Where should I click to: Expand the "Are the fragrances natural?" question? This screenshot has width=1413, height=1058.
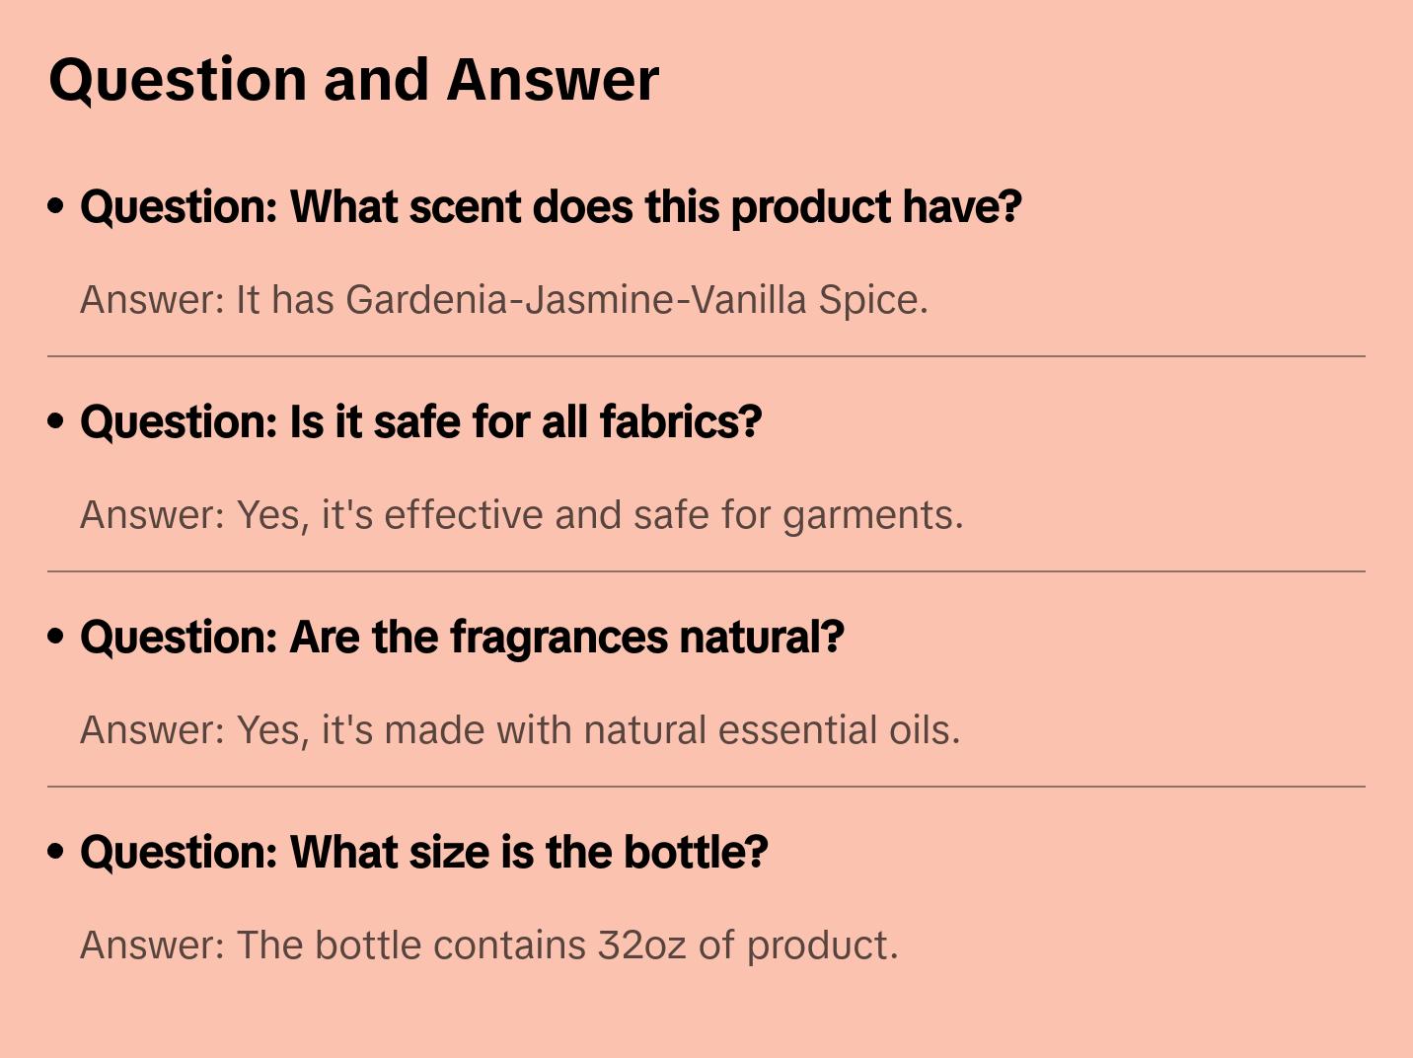point(462,638)
